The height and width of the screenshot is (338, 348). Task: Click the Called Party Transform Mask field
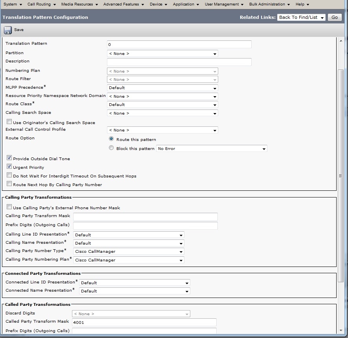[x=144, y=322]
